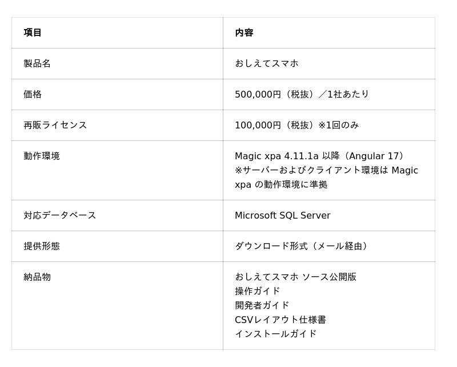The image size is (457, 367).
Task: Click the 項目 column header
Action: (x=33, y=33)
